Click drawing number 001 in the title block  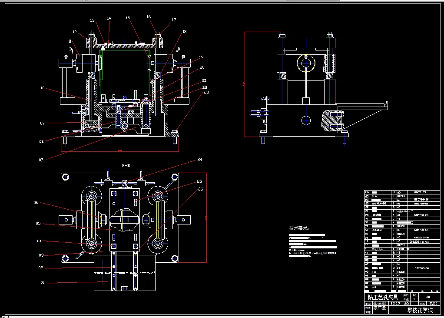tap(428, 297)
